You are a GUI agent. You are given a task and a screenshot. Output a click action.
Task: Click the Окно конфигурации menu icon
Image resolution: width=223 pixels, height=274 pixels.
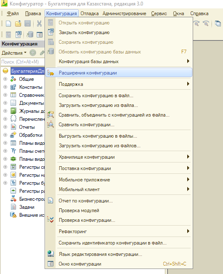[x=50, y=264]
